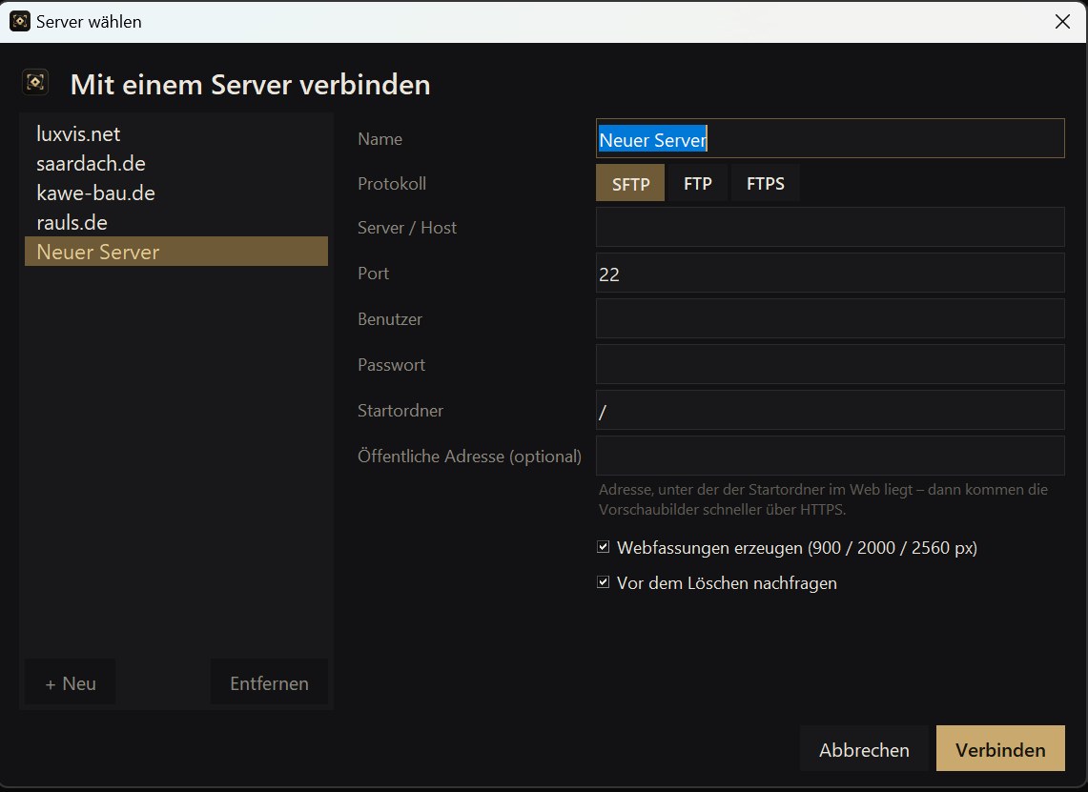Focus the Server / Host field
1088x792 pixels.
pyautogui.click(x=830, y=228)
